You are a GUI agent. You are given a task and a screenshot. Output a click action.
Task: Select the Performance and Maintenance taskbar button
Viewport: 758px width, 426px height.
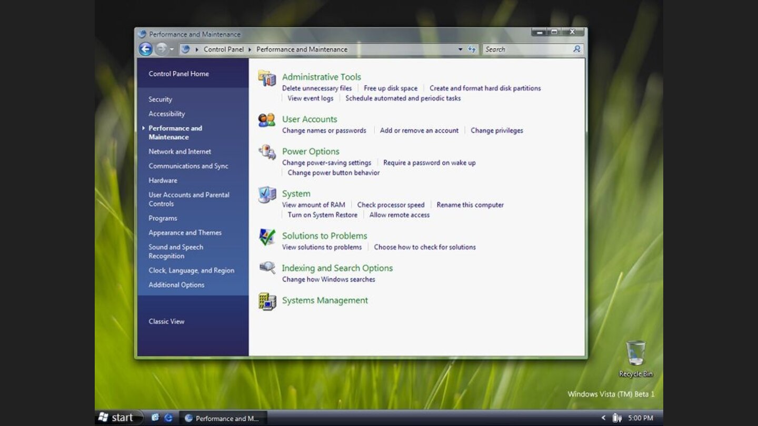coord(223,418)
